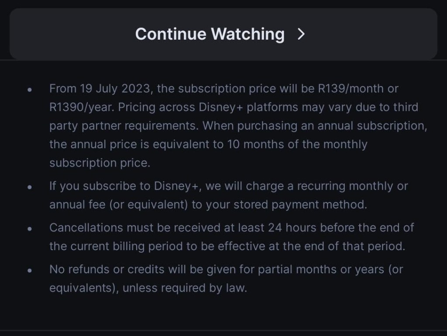Screen dimensions: 447x336
Task: Click the bullet dot before the refunds paragraph
Action: click(x=29, y=270)
